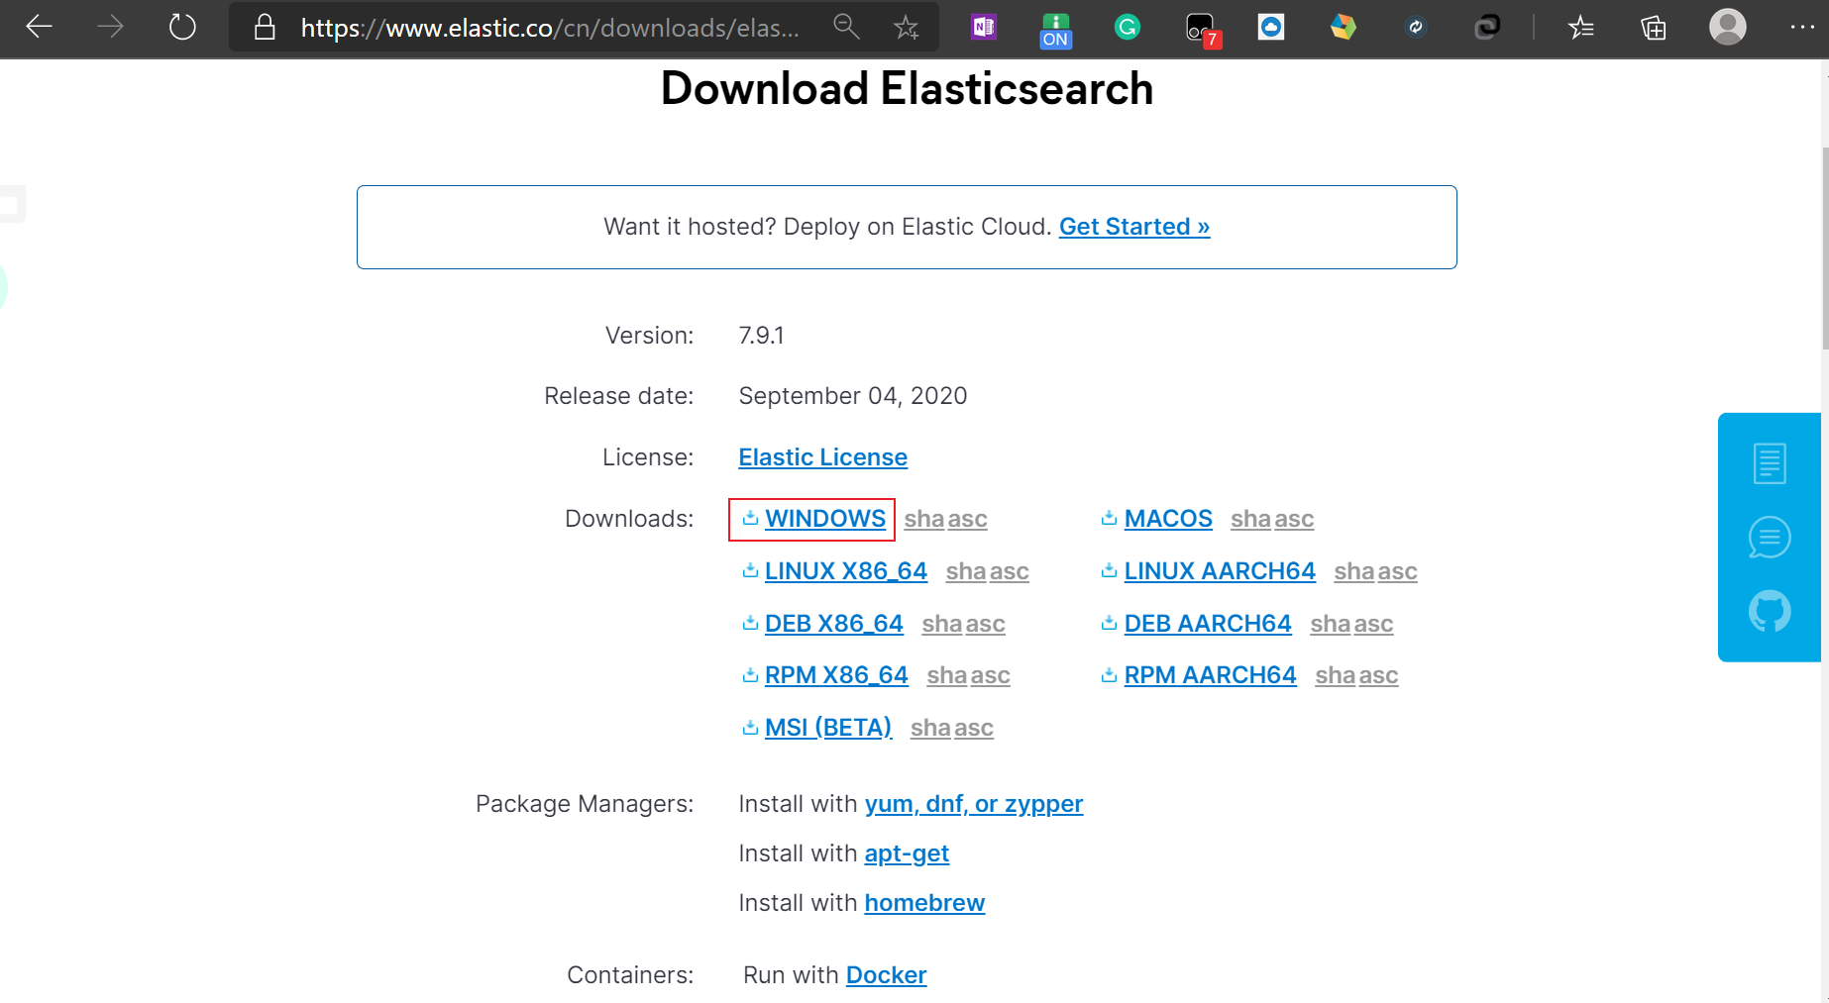Click the Download Elasticsearch heading
Screen dimensions: 1829x1003
907,88
